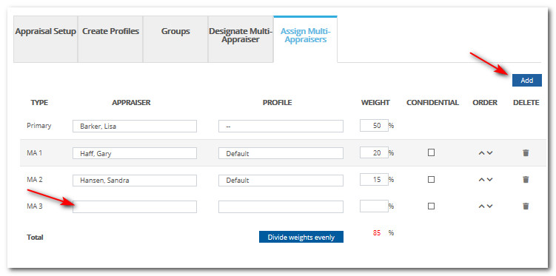Delete the MA 1 Haff, Gary row
This screenshot has width=556, height=276.
(526, 152)
